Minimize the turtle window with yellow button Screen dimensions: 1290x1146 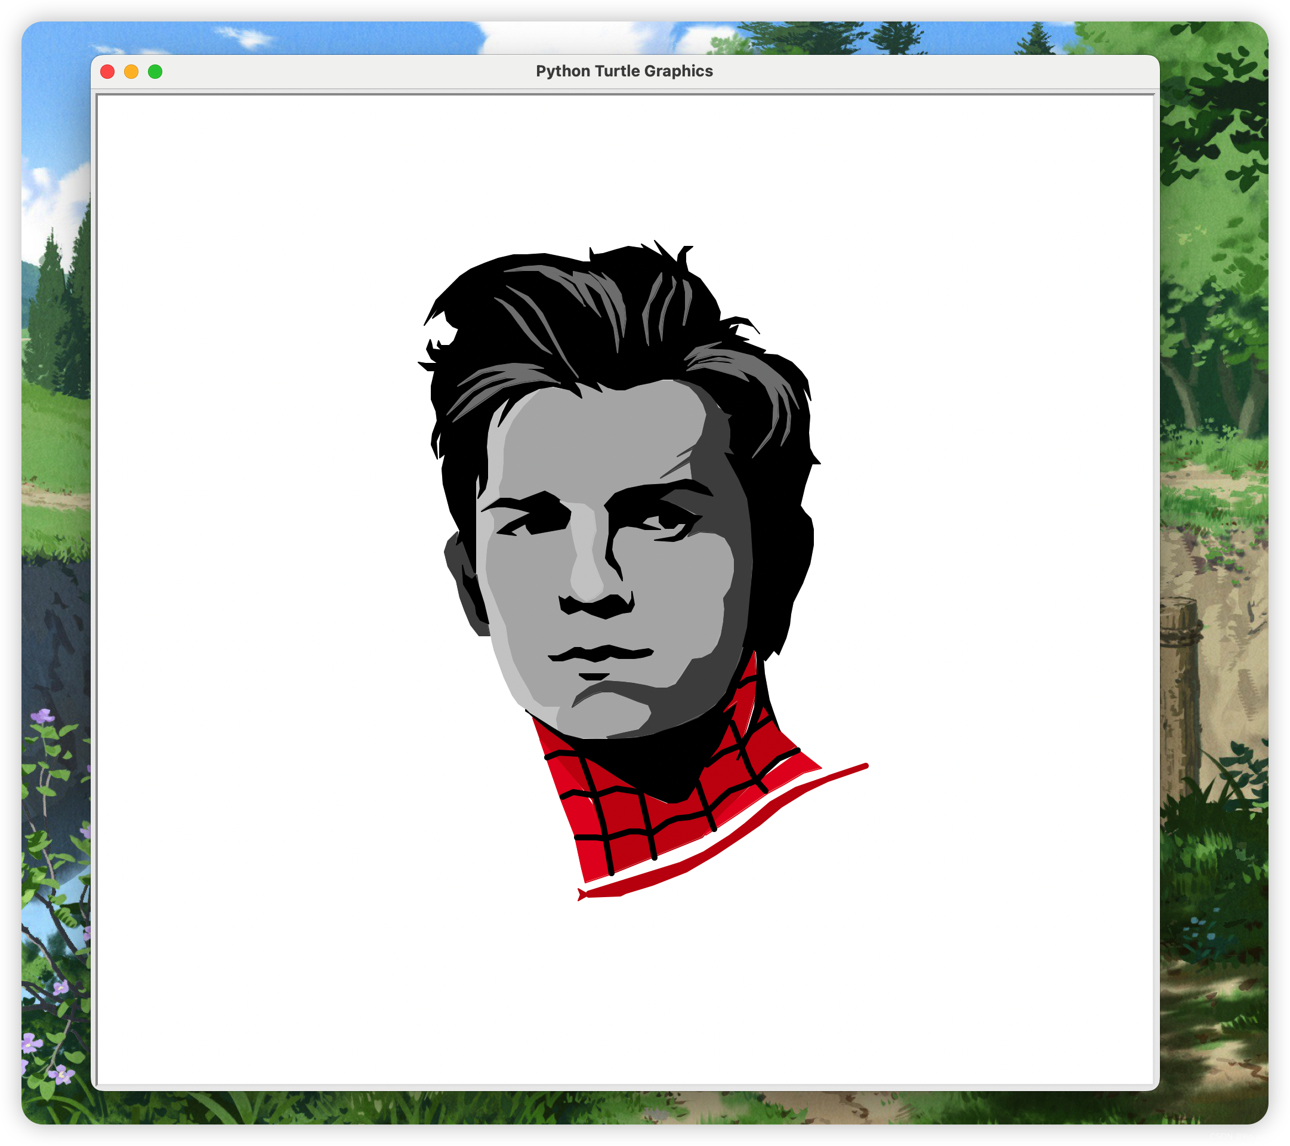(x=131, y=72)
